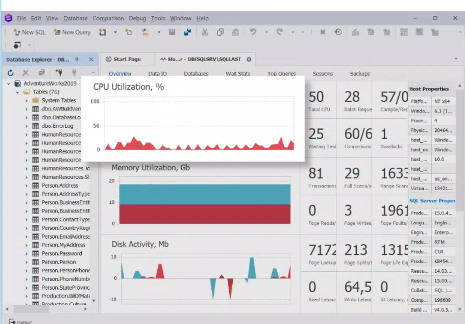Click the Disconnect plug icon in Database Explorer
The image size is (465, 324).
click(74, 72)
